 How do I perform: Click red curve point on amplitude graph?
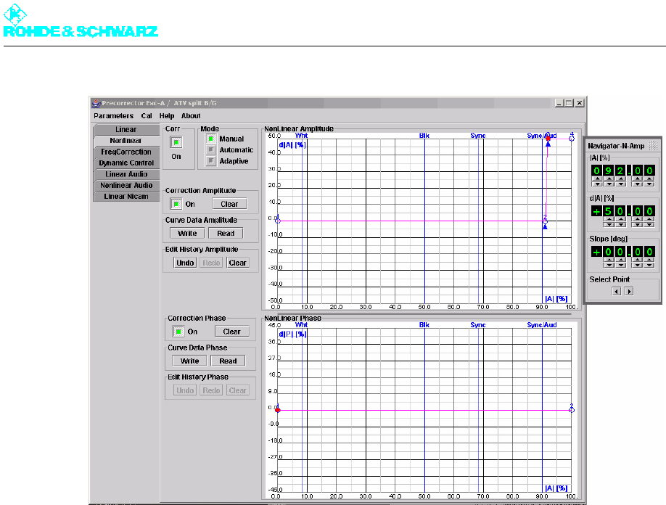548,139
